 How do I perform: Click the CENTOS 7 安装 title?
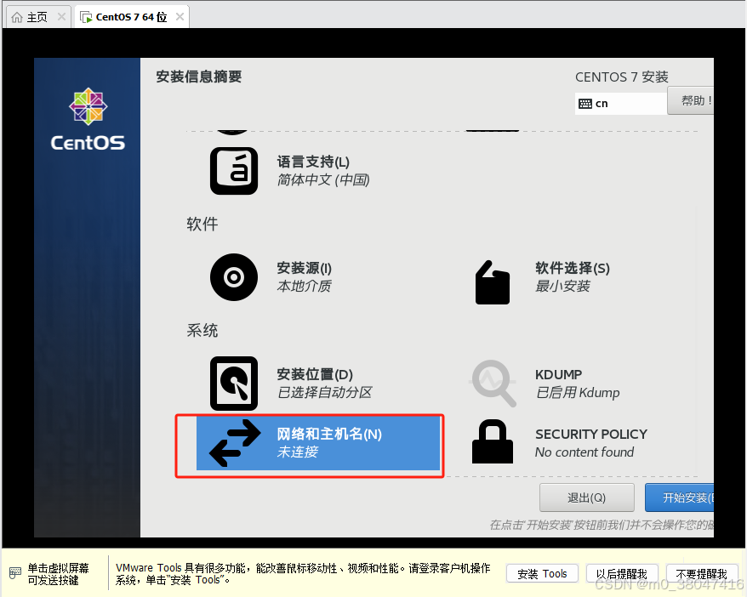[622, 77]
